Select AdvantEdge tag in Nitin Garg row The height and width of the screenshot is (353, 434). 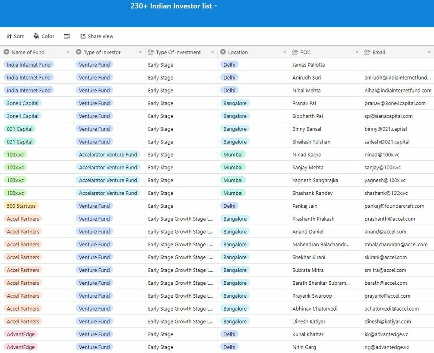(x=21, y=347)
